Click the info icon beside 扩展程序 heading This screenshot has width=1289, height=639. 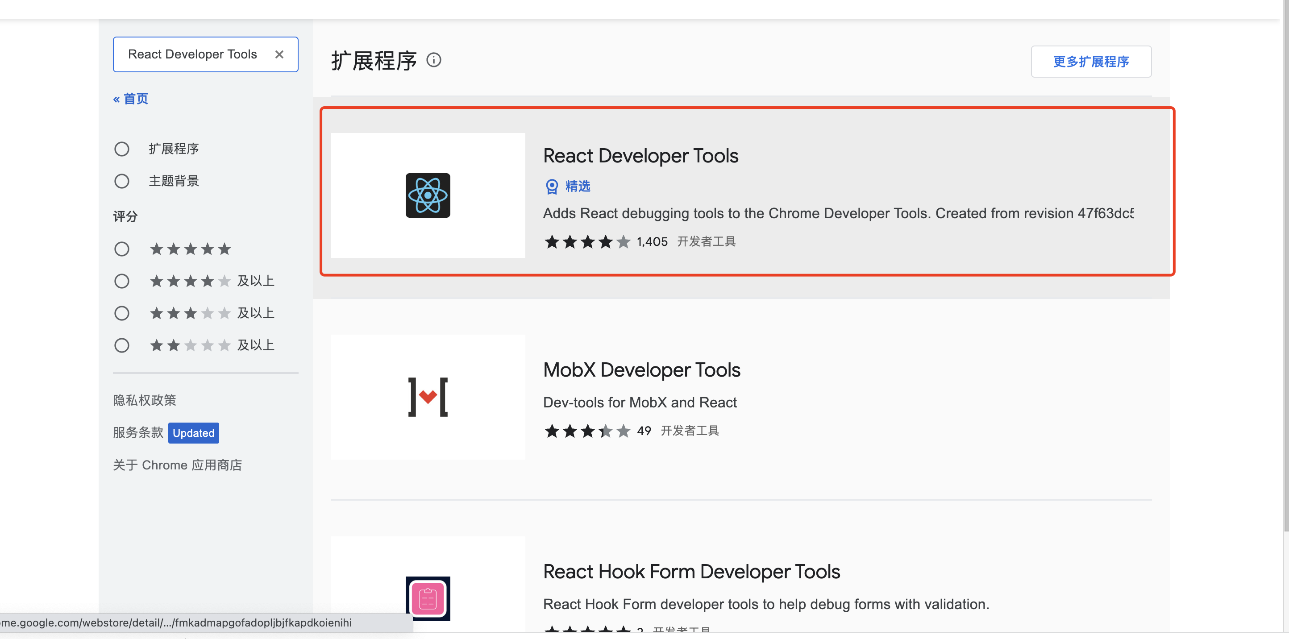click(433, 60)
